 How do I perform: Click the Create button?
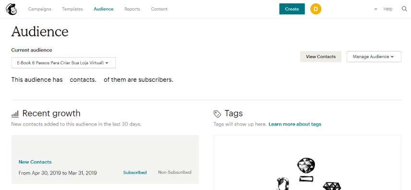coord(292,9)
